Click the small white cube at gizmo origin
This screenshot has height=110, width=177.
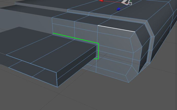point(130,4)
